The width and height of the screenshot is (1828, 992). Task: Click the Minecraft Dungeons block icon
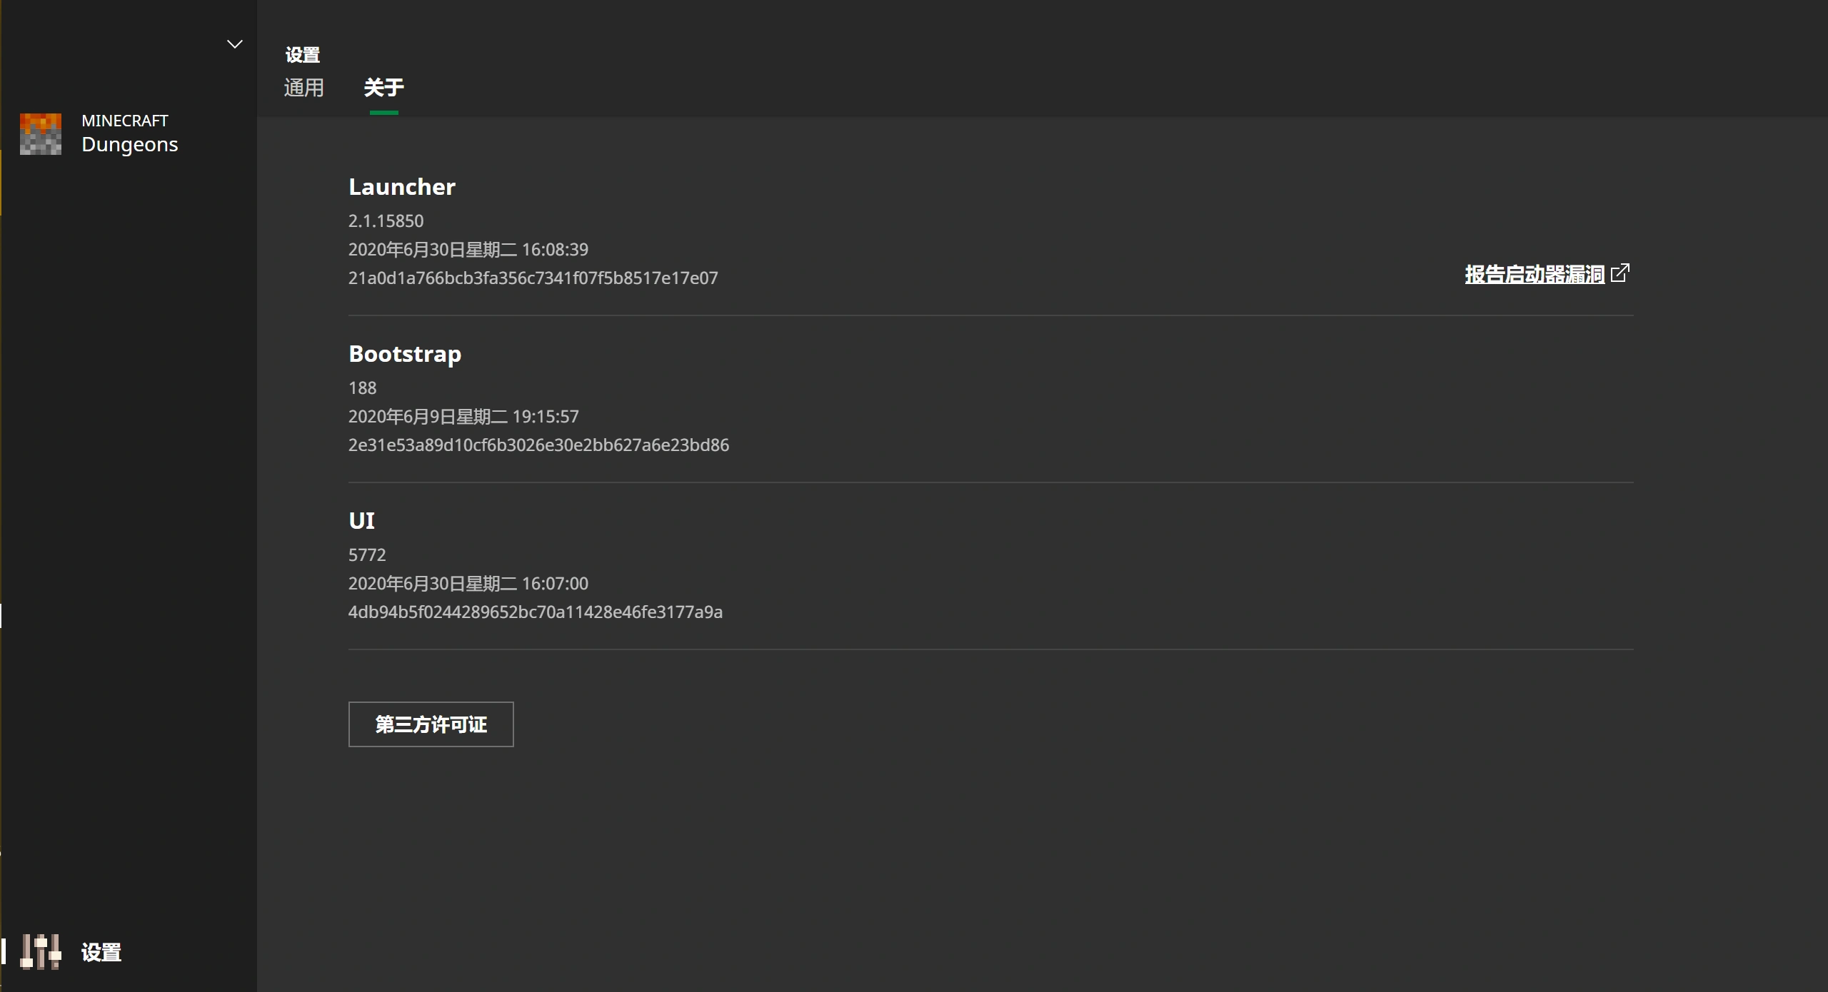coord(41,134)
